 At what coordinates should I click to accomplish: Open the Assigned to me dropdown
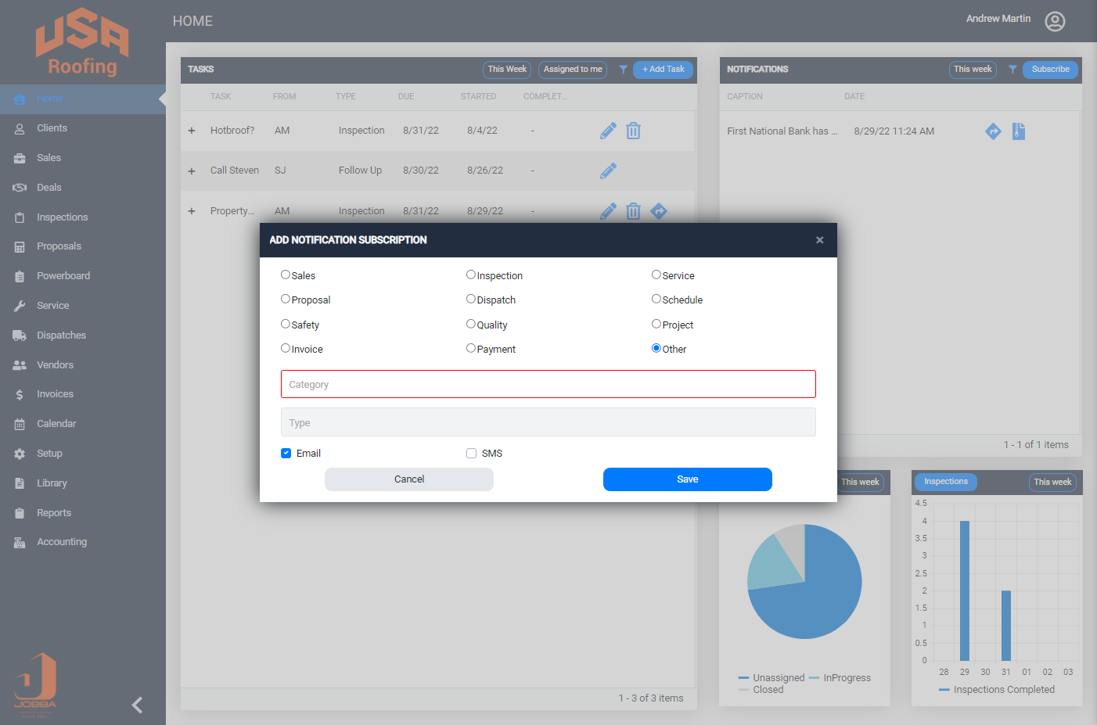click(x=572, y=70)
